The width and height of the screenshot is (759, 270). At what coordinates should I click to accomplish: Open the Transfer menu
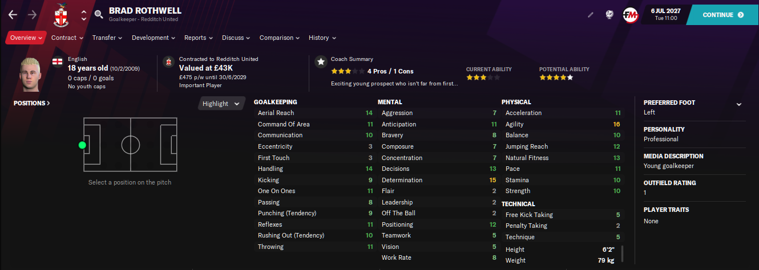[x=107, y=38]
